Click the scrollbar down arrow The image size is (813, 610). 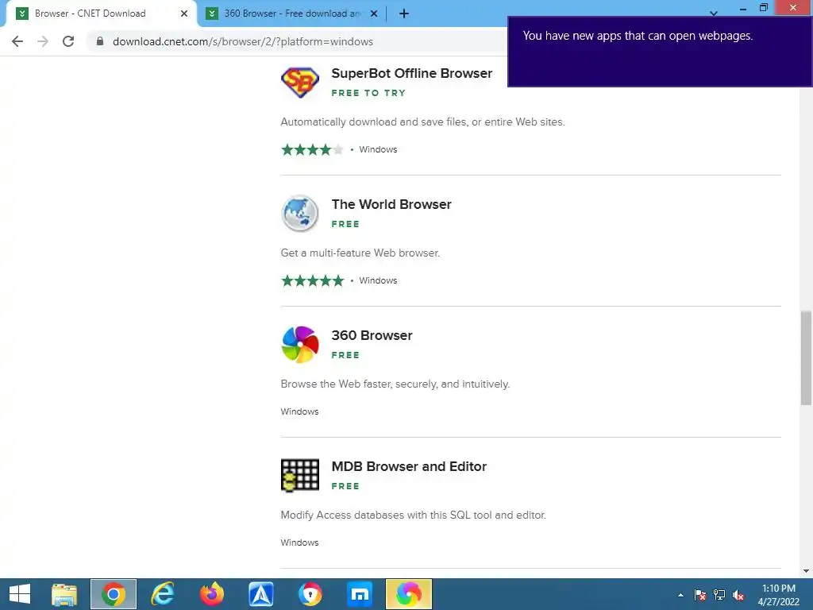click(806, 571)
